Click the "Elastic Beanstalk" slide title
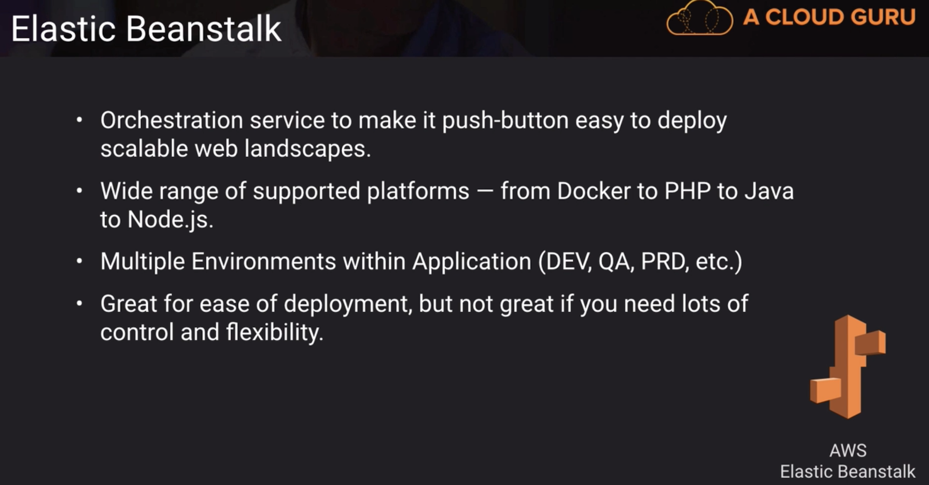929x485 pixels. click(x=146, y=28)
